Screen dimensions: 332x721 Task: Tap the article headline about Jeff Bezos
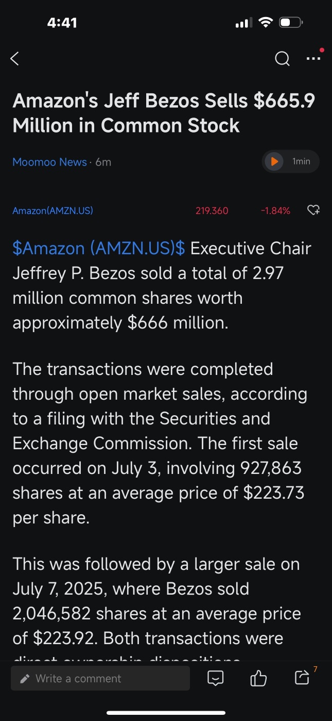[164, 113]
